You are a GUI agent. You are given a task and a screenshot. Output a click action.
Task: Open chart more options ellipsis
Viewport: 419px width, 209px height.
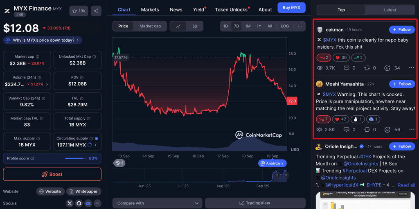pyautogui.click(x=300, y=26)
